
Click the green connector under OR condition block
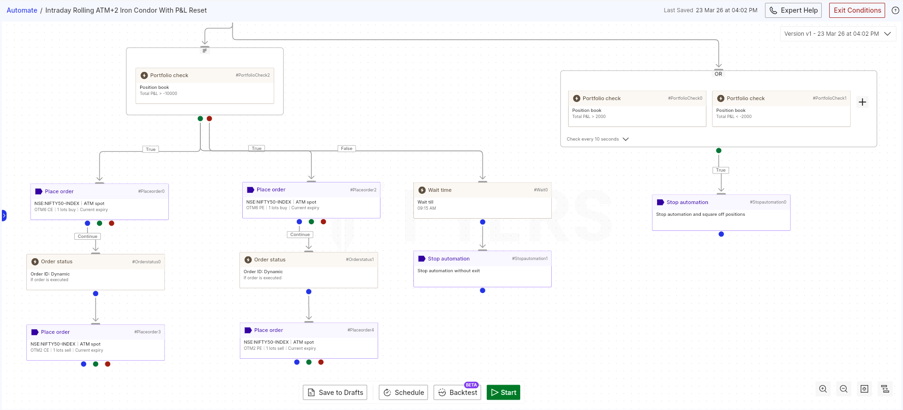[x=719, y=150]
